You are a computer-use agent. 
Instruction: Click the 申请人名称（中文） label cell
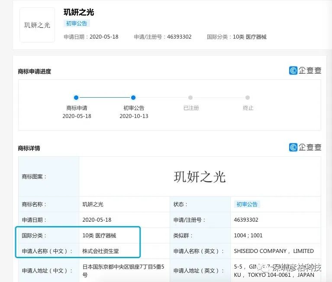pyautogui.click(x=49, y=251)
